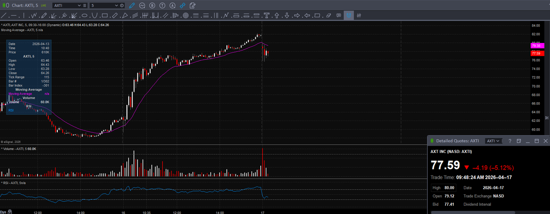550x214 pixels.
Task: Select the text label T tool
Action: (x=267, y=16)
